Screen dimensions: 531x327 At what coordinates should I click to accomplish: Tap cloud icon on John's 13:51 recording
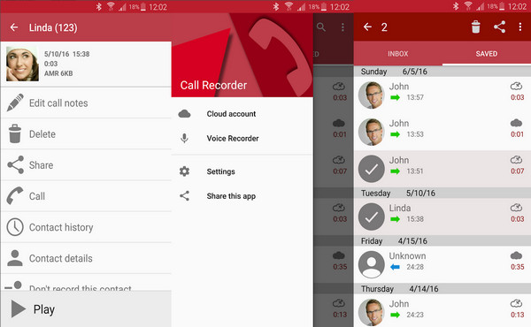pyautogui.click(x=516, y=160)
